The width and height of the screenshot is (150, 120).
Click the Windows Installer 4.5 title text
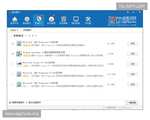click(44, 52)
